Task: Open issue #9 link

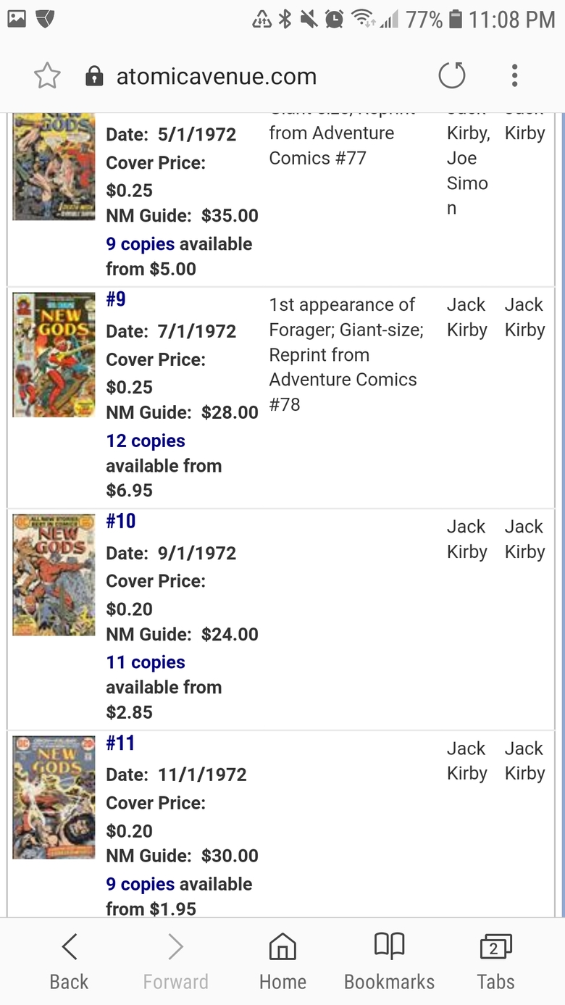Action: 116,299
